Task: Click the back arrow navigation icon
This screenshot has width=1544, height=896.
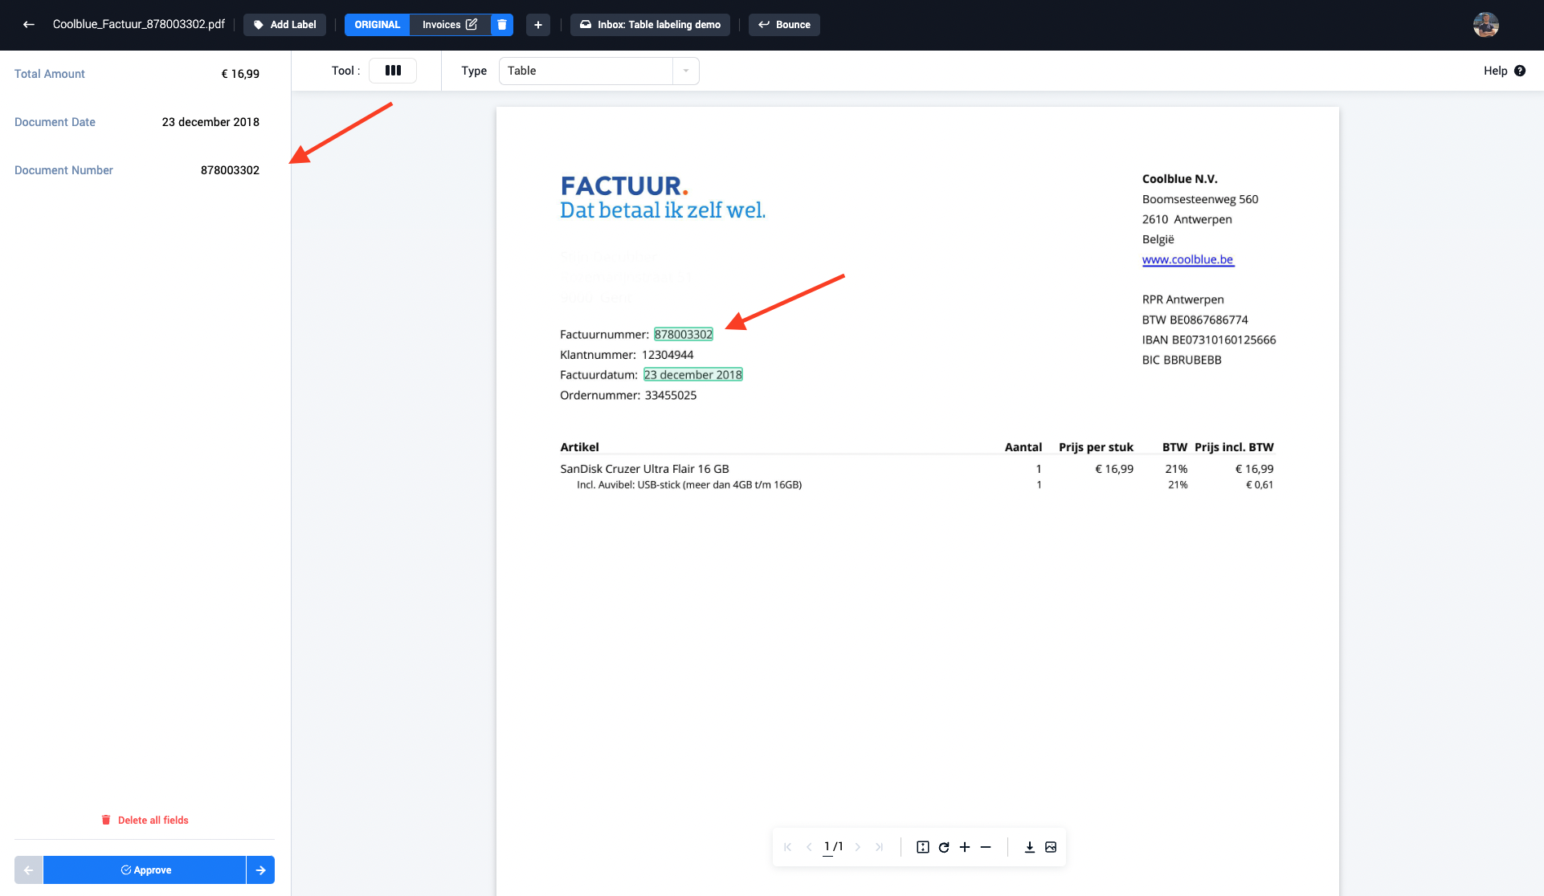Action: [x=29, y=23]
